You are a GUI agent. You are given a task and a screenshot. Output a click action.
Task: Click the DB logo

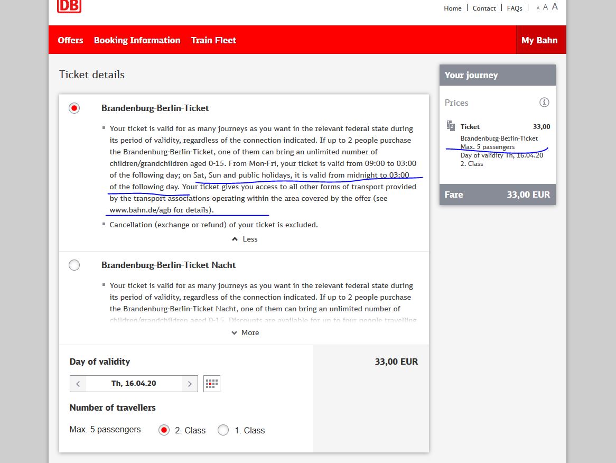coord(69,6)
